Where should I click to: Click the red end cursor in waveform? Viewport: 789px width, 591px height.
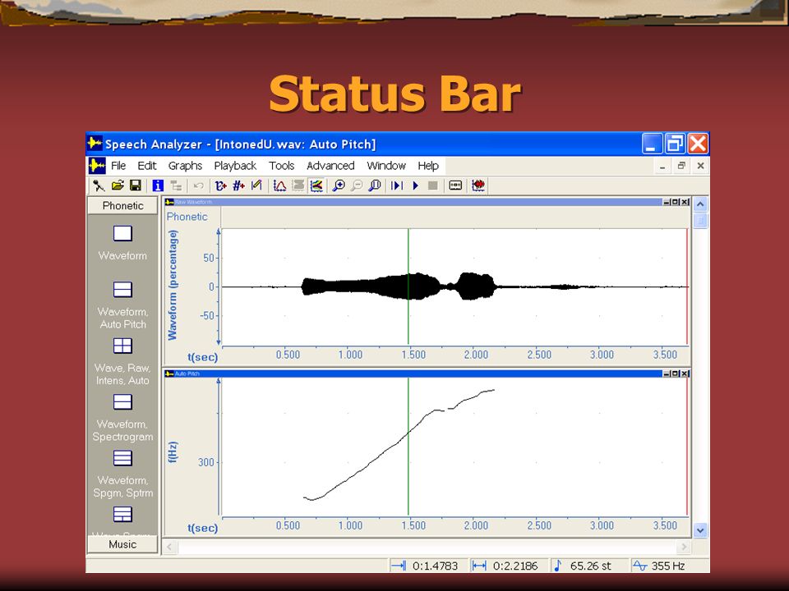tap(687, 286)
